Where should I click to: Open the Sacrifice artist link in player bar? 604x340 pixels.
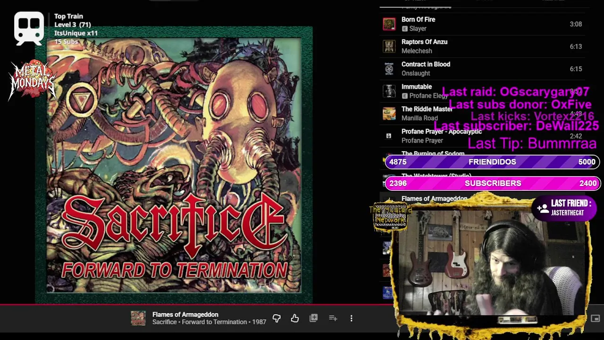pos(164,322)
